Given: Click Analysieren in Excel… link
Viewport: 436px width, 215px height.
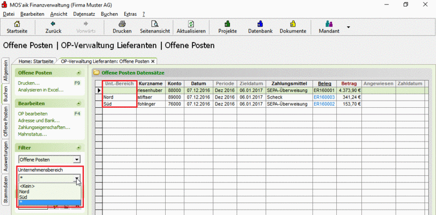Looking at the screenshot, I should [40, 90].
